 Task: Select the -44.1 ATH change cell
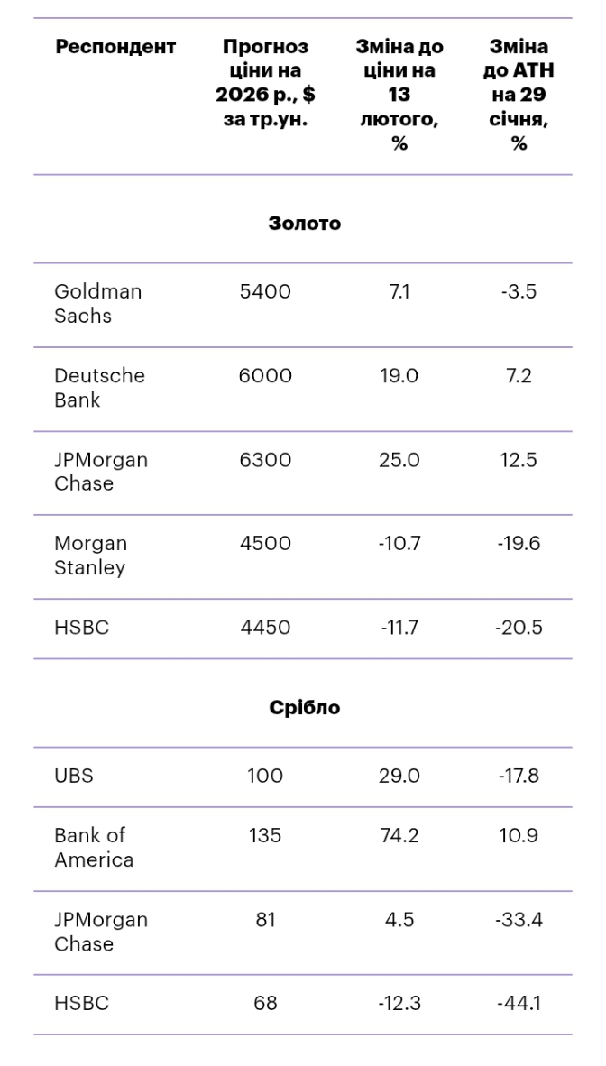519,1003
